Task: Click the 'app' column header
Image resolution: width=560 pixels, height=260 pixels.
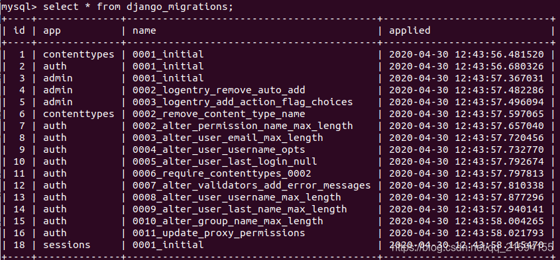Action: pyautogui.click(x=52, y=31)
